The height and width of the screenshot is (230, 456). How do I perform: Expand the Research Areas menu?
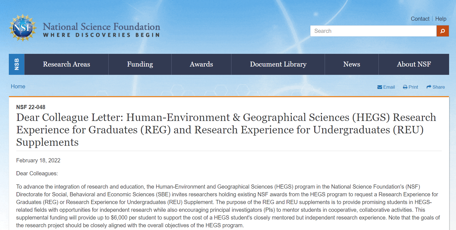(66, 64)
